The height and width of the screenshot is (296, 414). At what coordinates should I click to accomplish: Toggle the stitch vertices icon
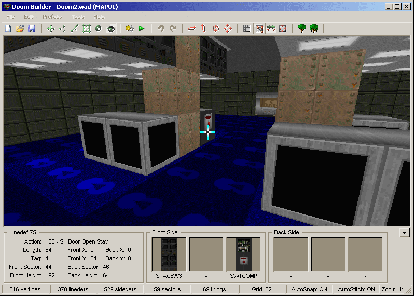tap(271, 29)
